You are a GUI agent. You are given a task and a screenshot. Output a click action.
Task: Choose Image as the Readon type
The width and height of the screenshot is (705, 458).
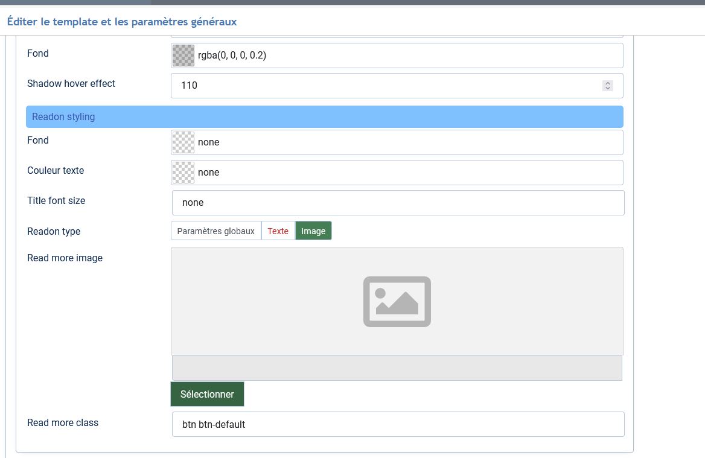click(313, 231)
